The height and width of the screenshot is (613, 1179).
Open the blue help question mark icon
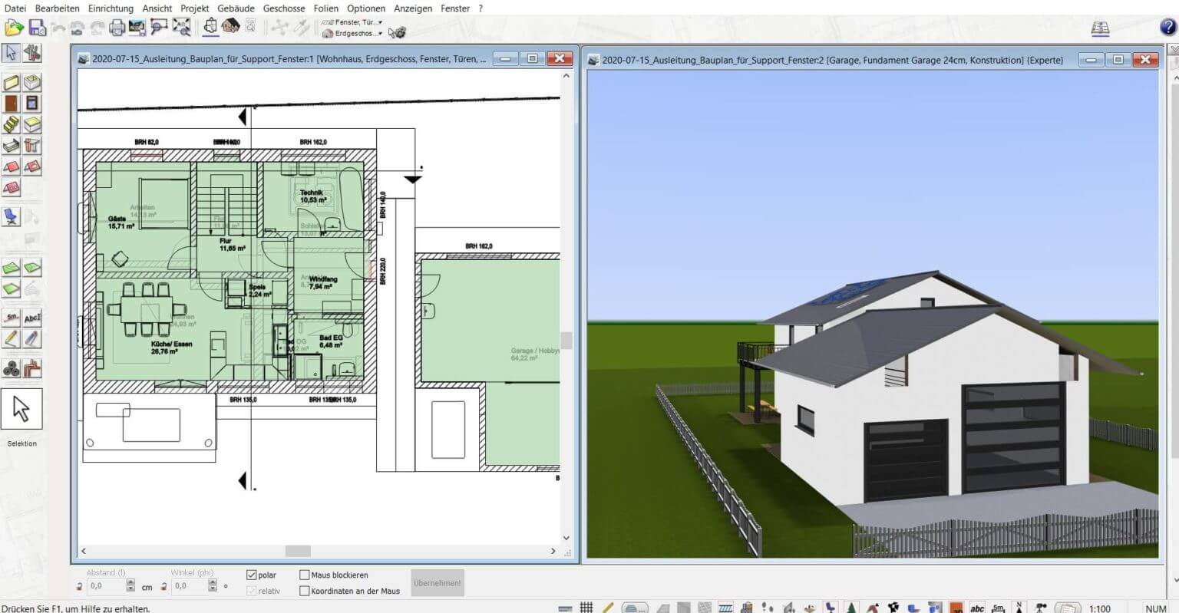coord(1167,28)
